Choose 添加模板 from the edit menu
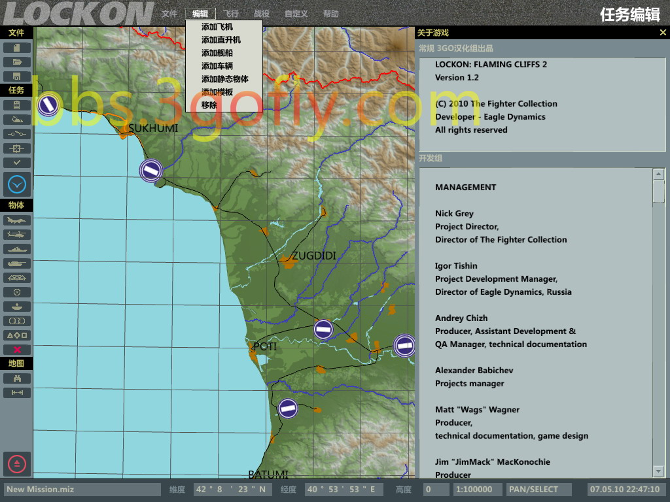670x502 pixels. tap(224, 92)
